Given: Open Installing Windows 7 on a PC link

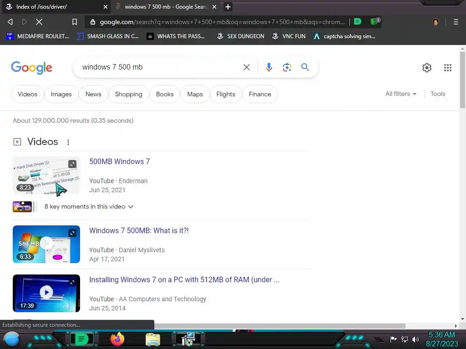Looking at the screenshot, I should [x=184, y=279].
